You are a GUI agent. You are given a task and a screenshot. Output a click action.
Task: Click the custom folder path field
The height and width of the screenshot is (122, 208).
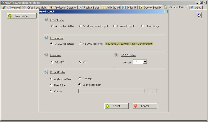(111, 91)
